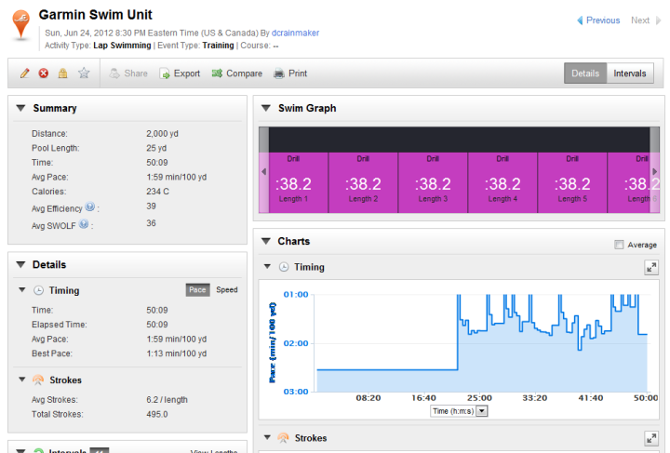670x453 pixels.
Task: Expand the Strokes chart to fullscreen
Action: tap(651, 438)
